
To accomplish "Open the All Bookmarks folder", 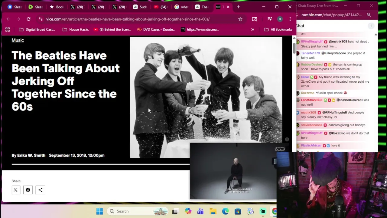I will (278, 29).
